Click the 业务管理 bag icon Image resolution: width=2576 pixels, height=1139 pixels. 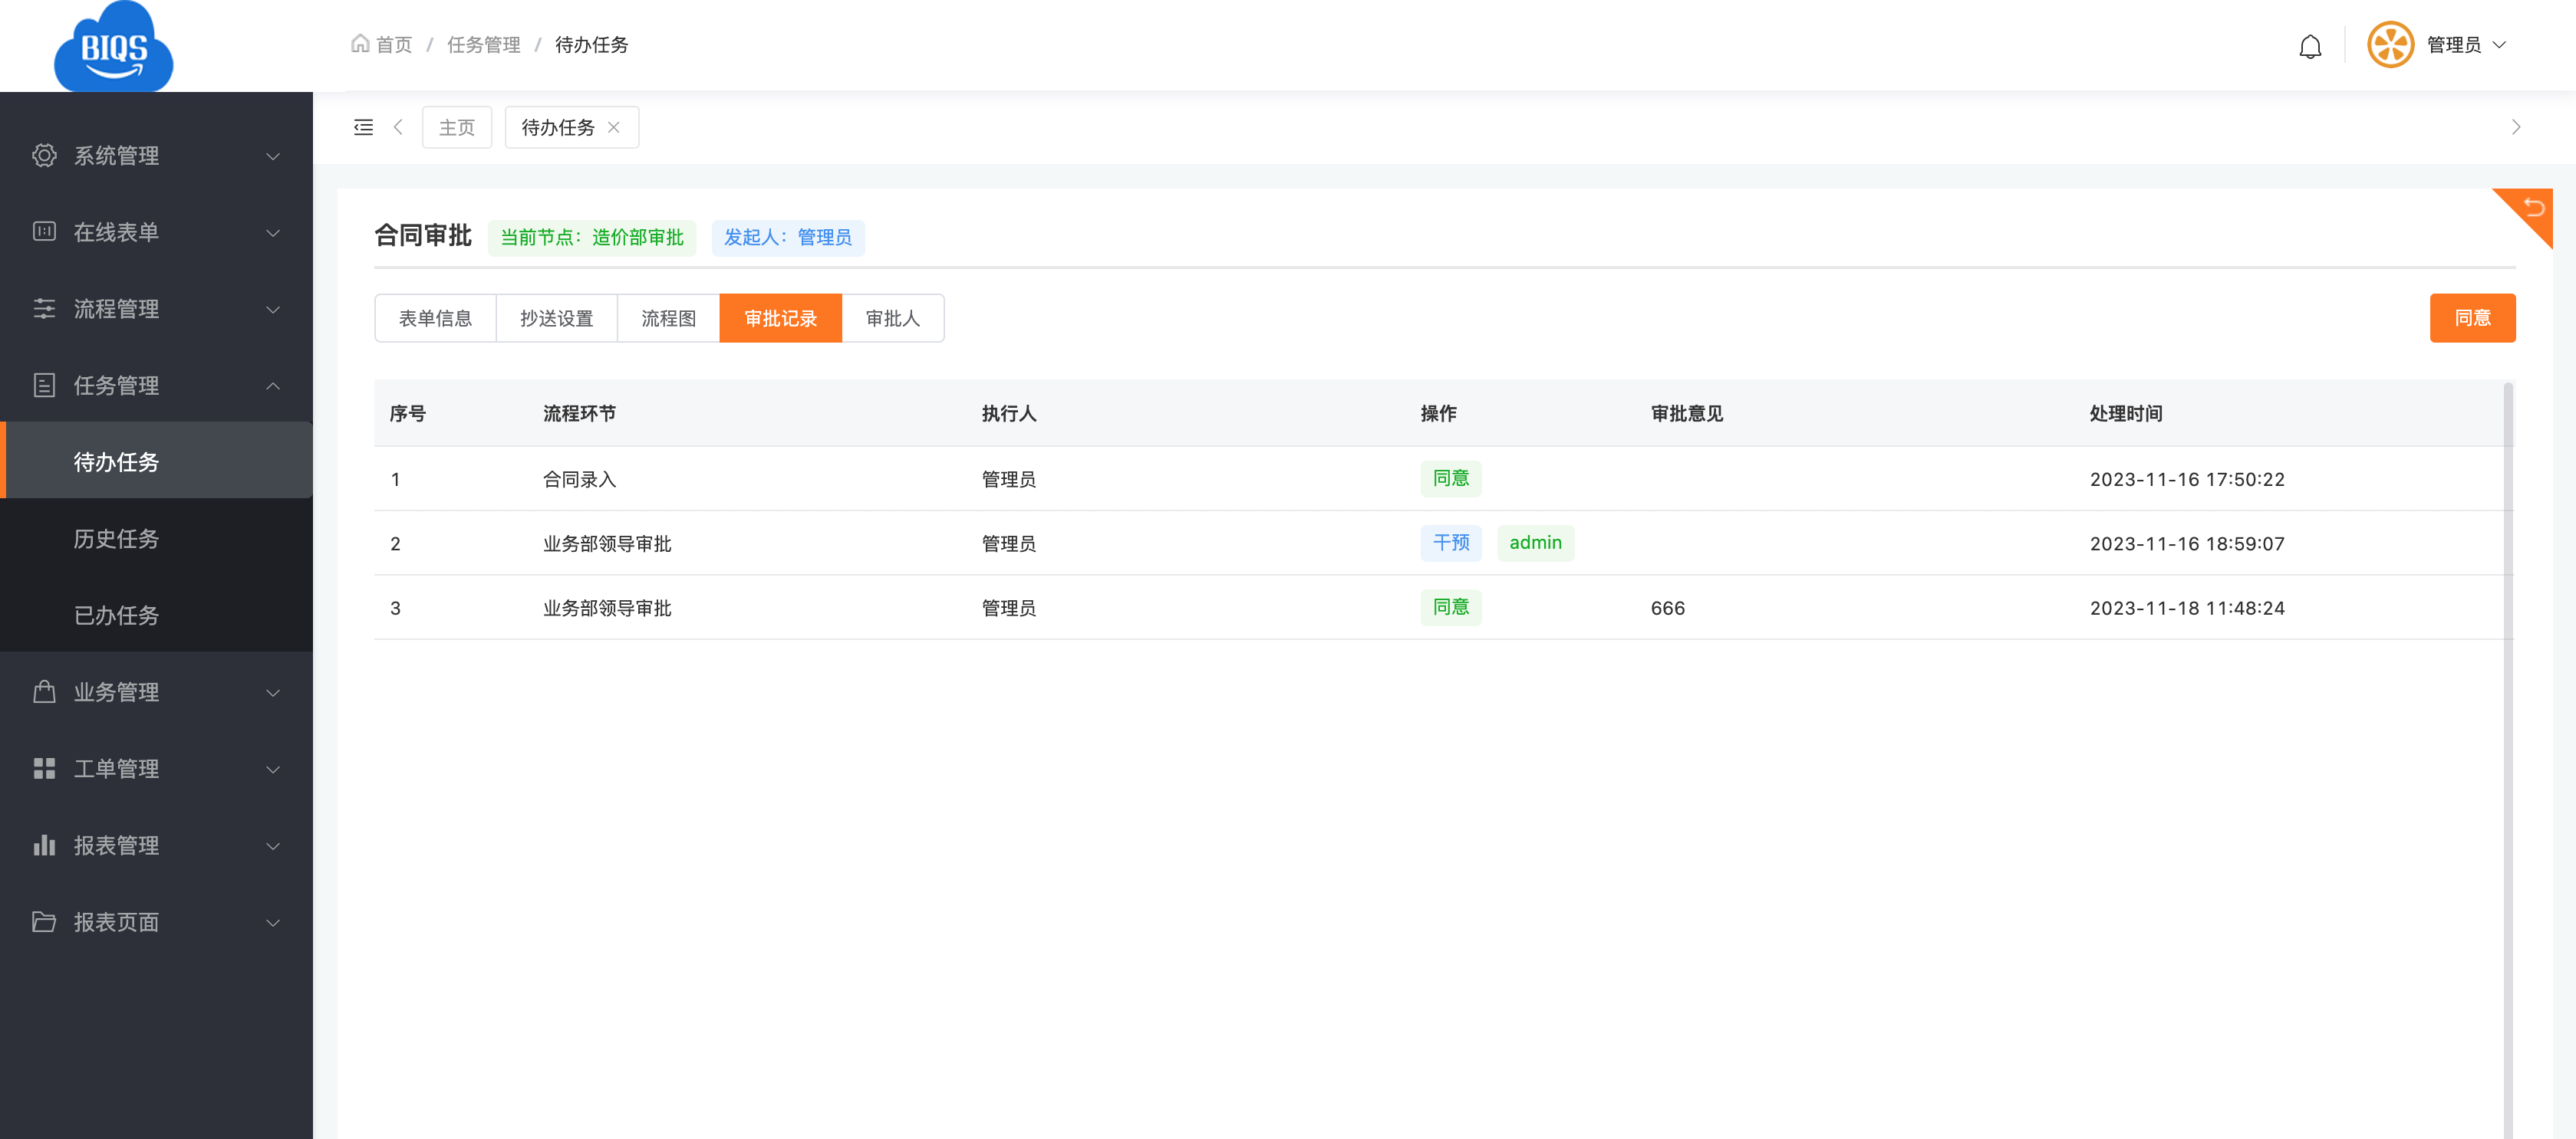pos(44,691)
